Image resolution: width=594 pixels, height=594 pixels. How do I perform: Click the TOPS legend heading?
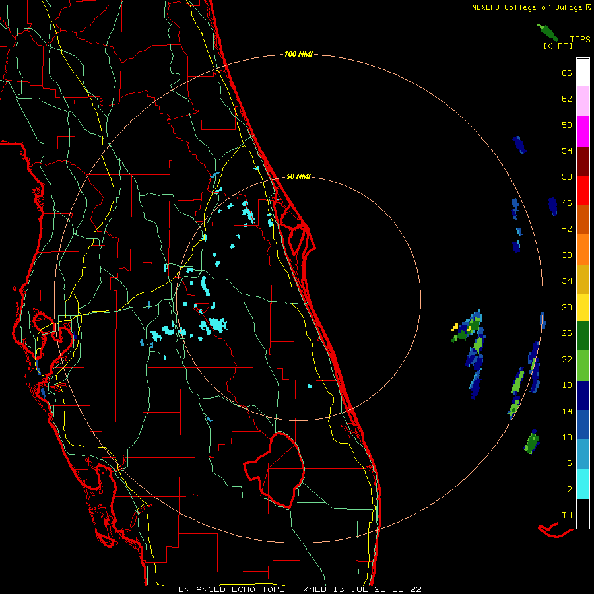[580, 40]
